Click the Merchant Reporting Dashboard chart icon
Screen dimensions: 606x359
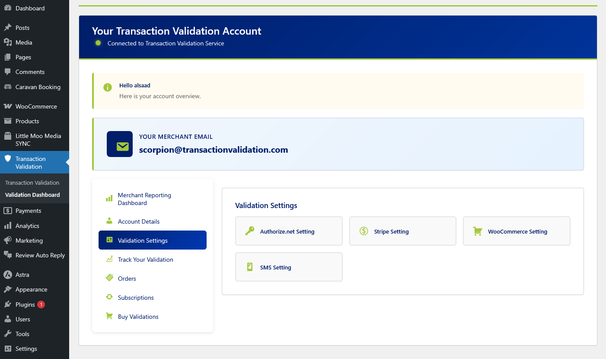click(109, 199)
